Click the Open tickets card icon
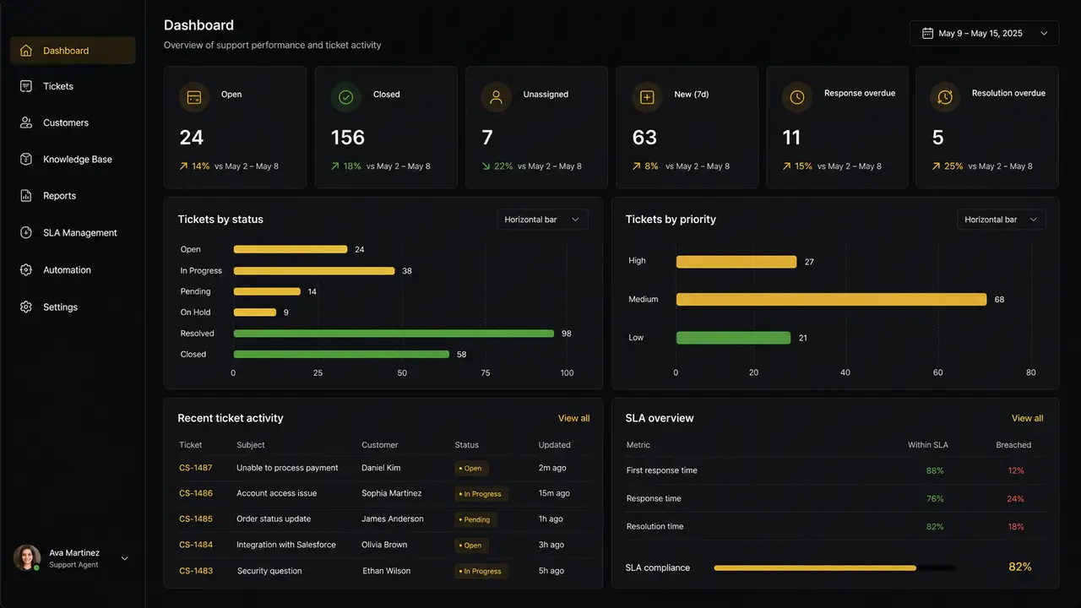This screenshot has width=1081, height=608. (194, 97)
